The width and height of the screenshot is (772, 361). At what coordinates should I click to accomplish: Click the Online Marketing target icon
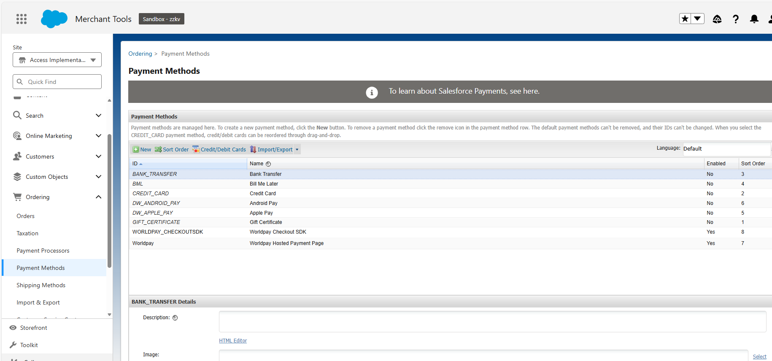pos(17,135)
